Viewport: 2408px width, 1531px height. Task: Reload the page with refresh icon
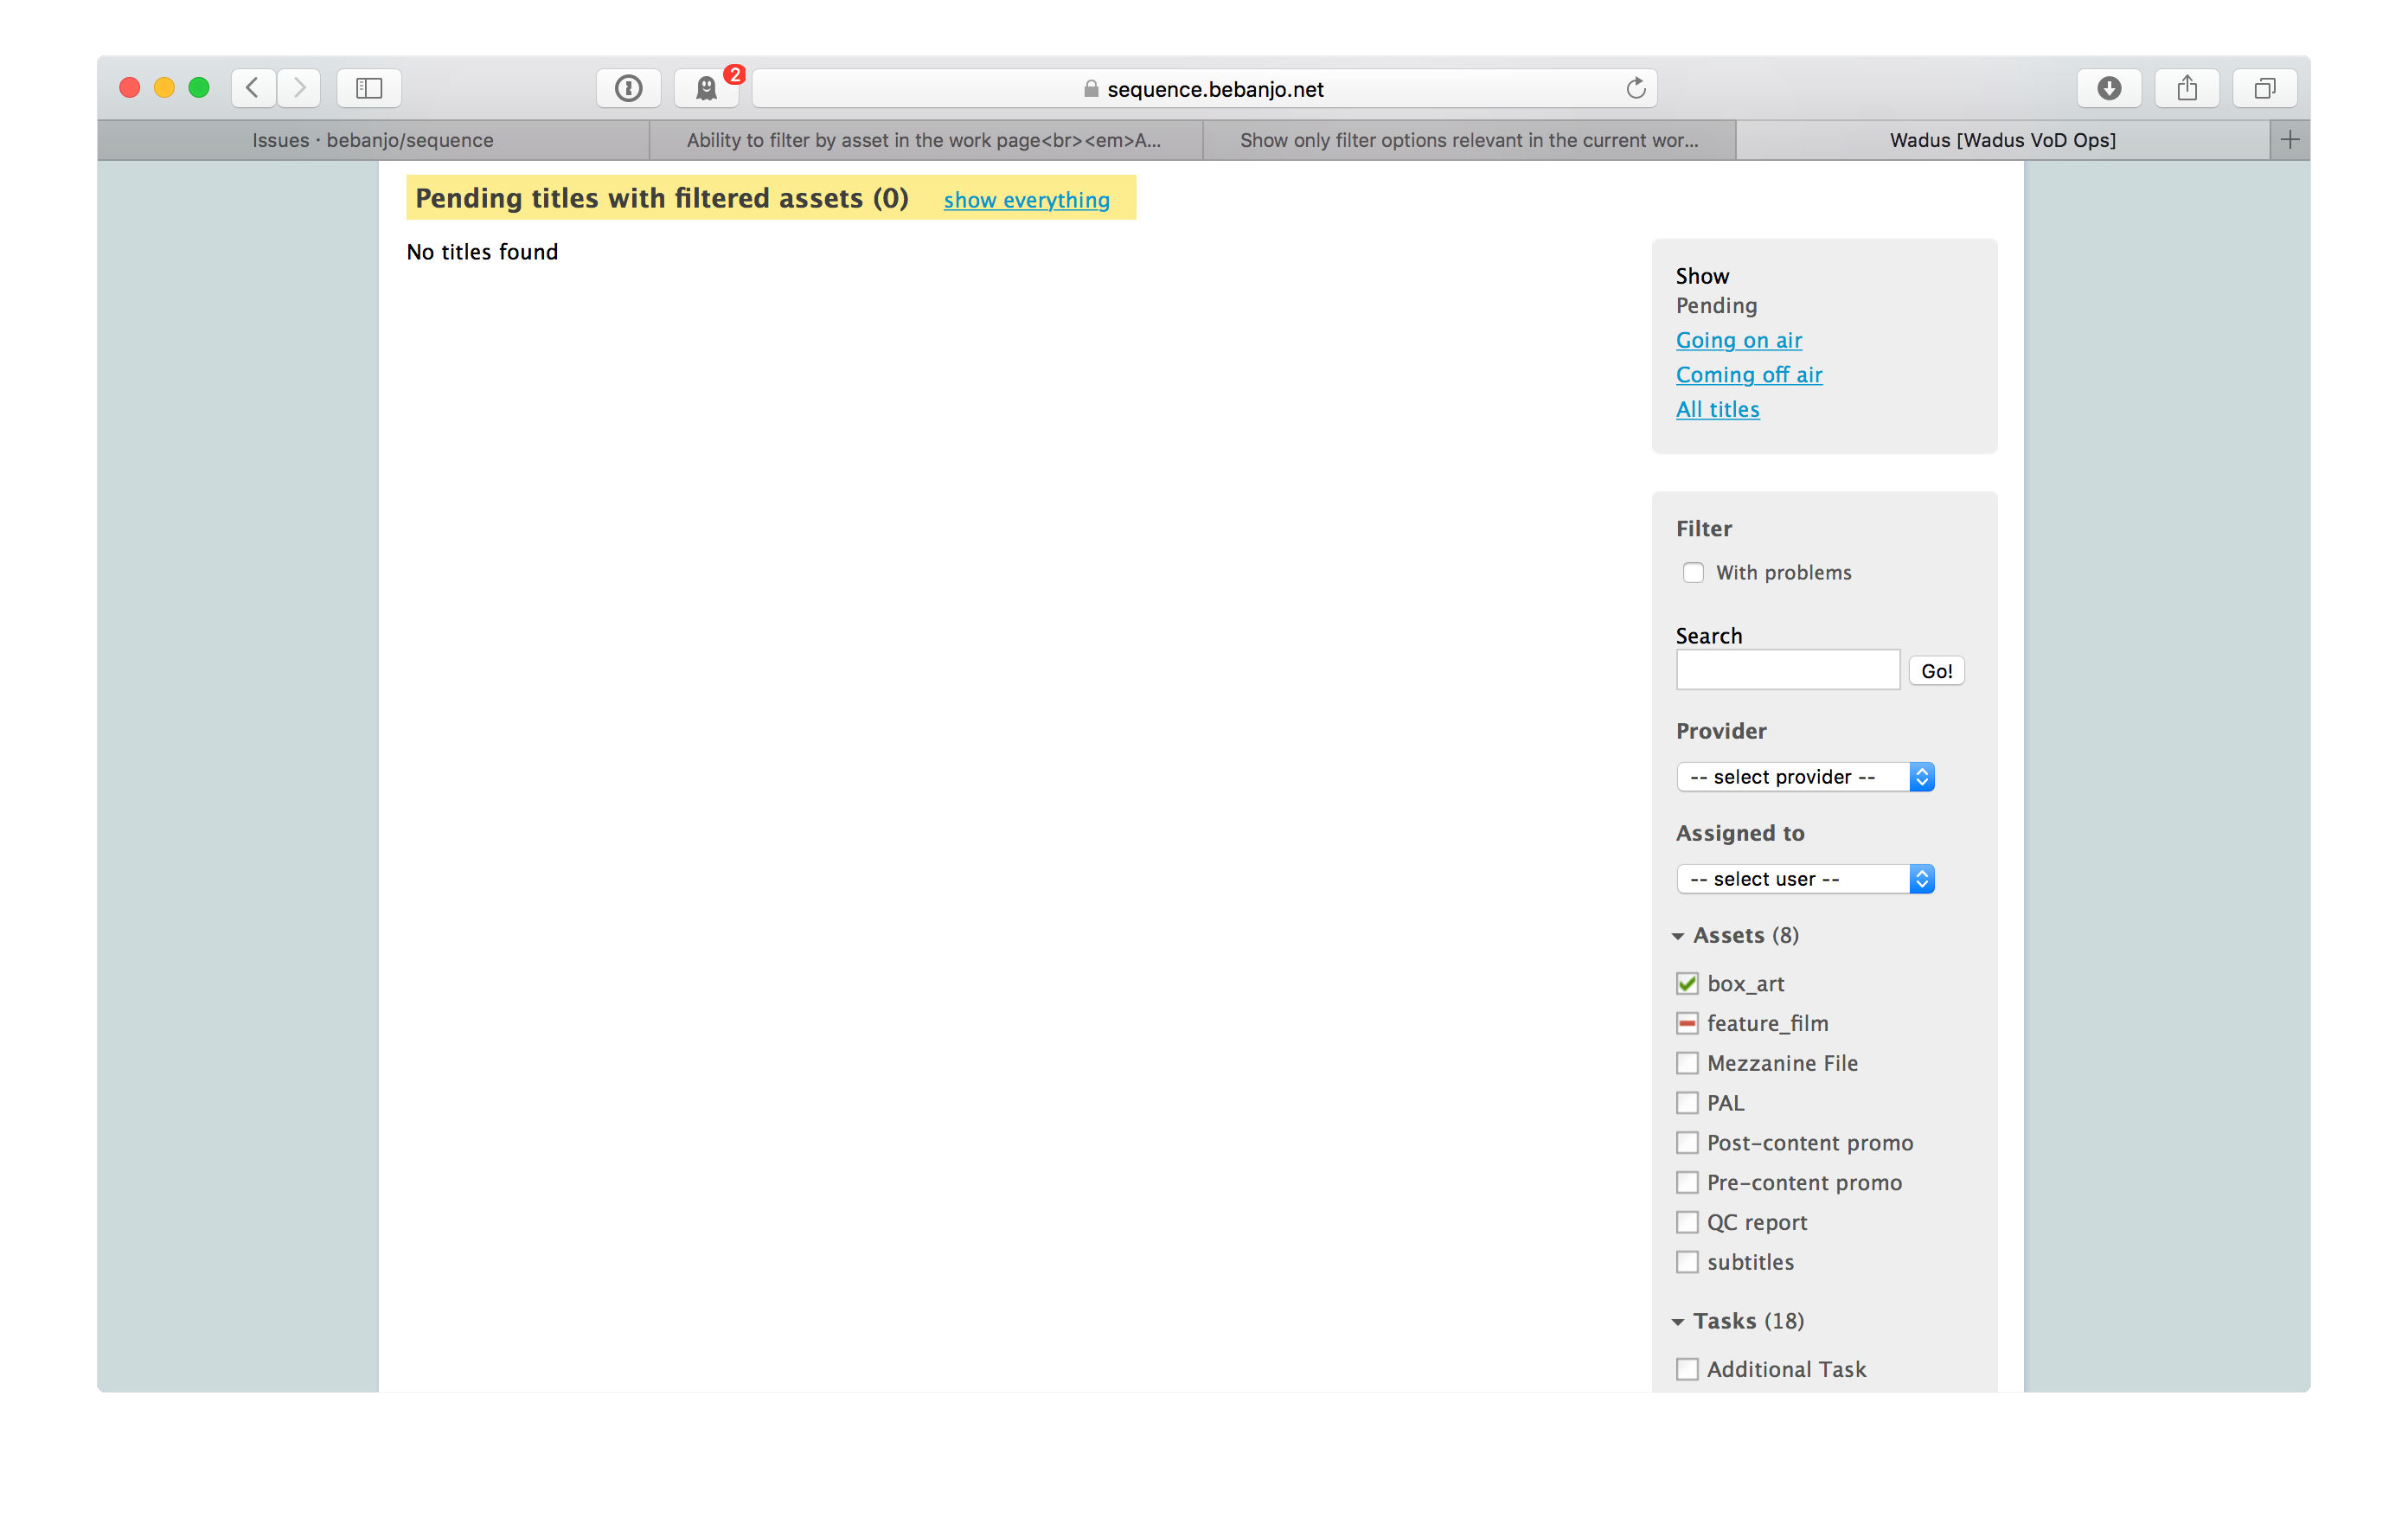(x=1635, y=88)
